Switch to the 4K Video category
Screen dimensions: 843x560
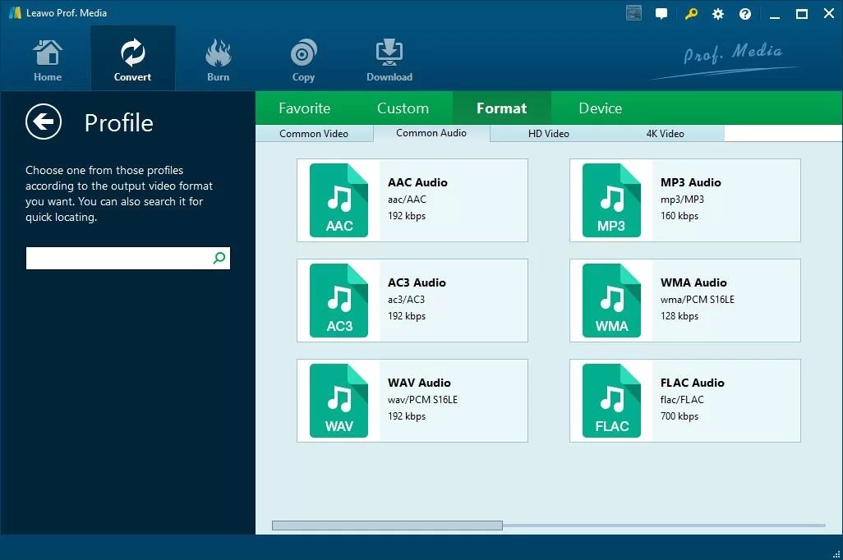point(665,133)
